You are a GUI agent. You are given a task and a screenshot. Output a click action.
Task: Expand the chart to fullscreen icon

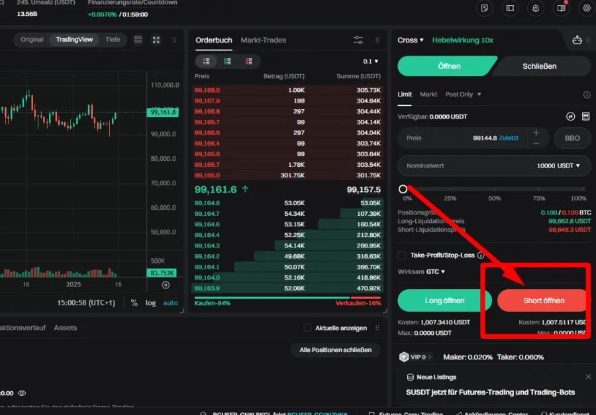point(156,40)
